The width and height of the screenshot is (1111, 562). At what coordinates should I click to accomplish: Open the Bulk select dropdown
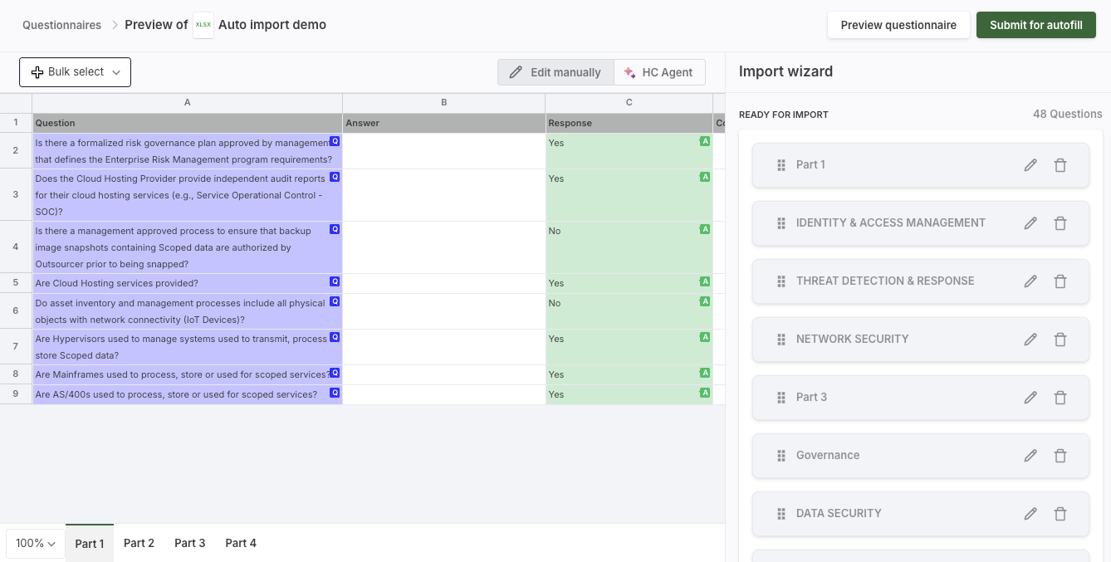coord(75,72)
